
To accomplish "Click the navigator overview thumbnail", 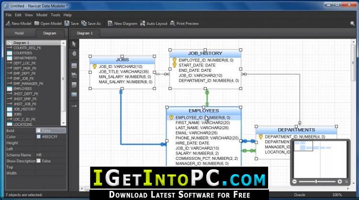I will click(x=320, y=159).
